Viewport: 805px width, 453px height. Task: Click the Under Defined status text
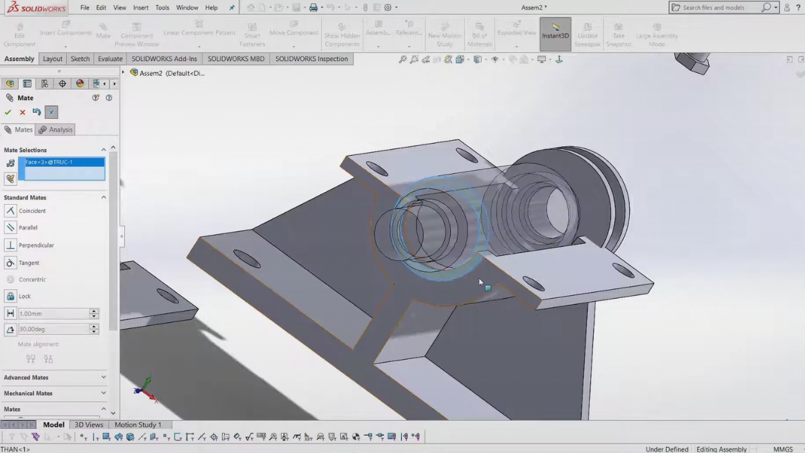point(667,449)
